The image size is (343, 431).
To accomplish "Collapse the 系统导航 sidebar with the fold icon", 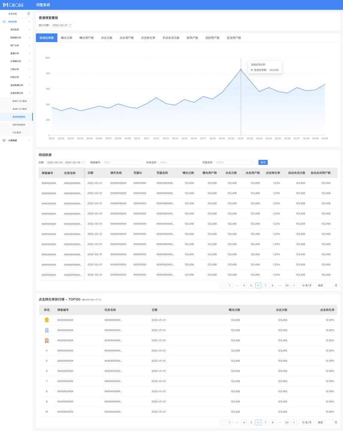I will click(x=29, y=14).
